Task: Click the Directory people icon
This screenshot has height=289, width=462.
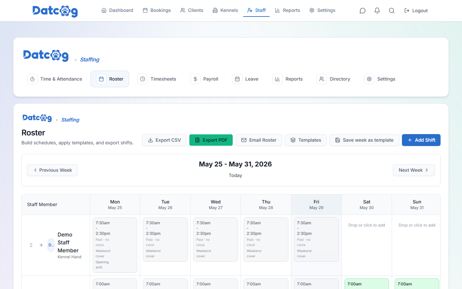Action: [x=322, y=79]
